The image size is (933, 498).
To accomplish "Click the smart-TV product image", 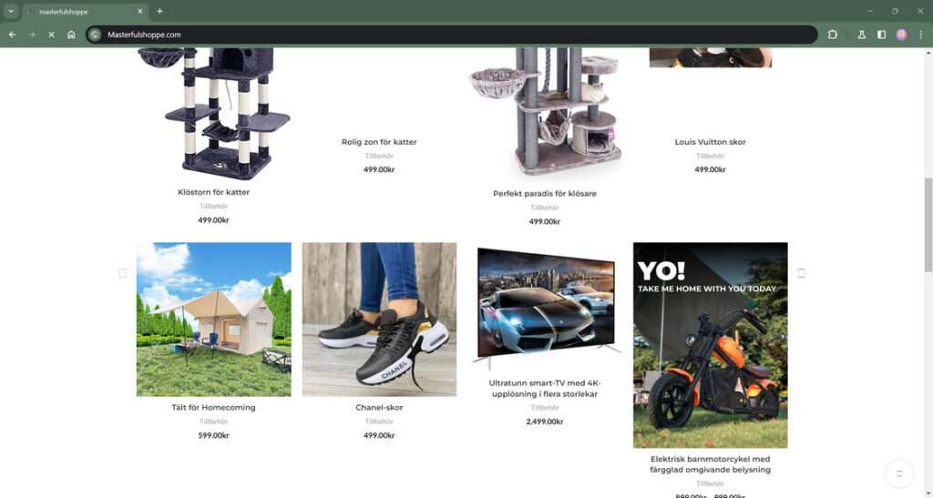I will click(545, 307).
